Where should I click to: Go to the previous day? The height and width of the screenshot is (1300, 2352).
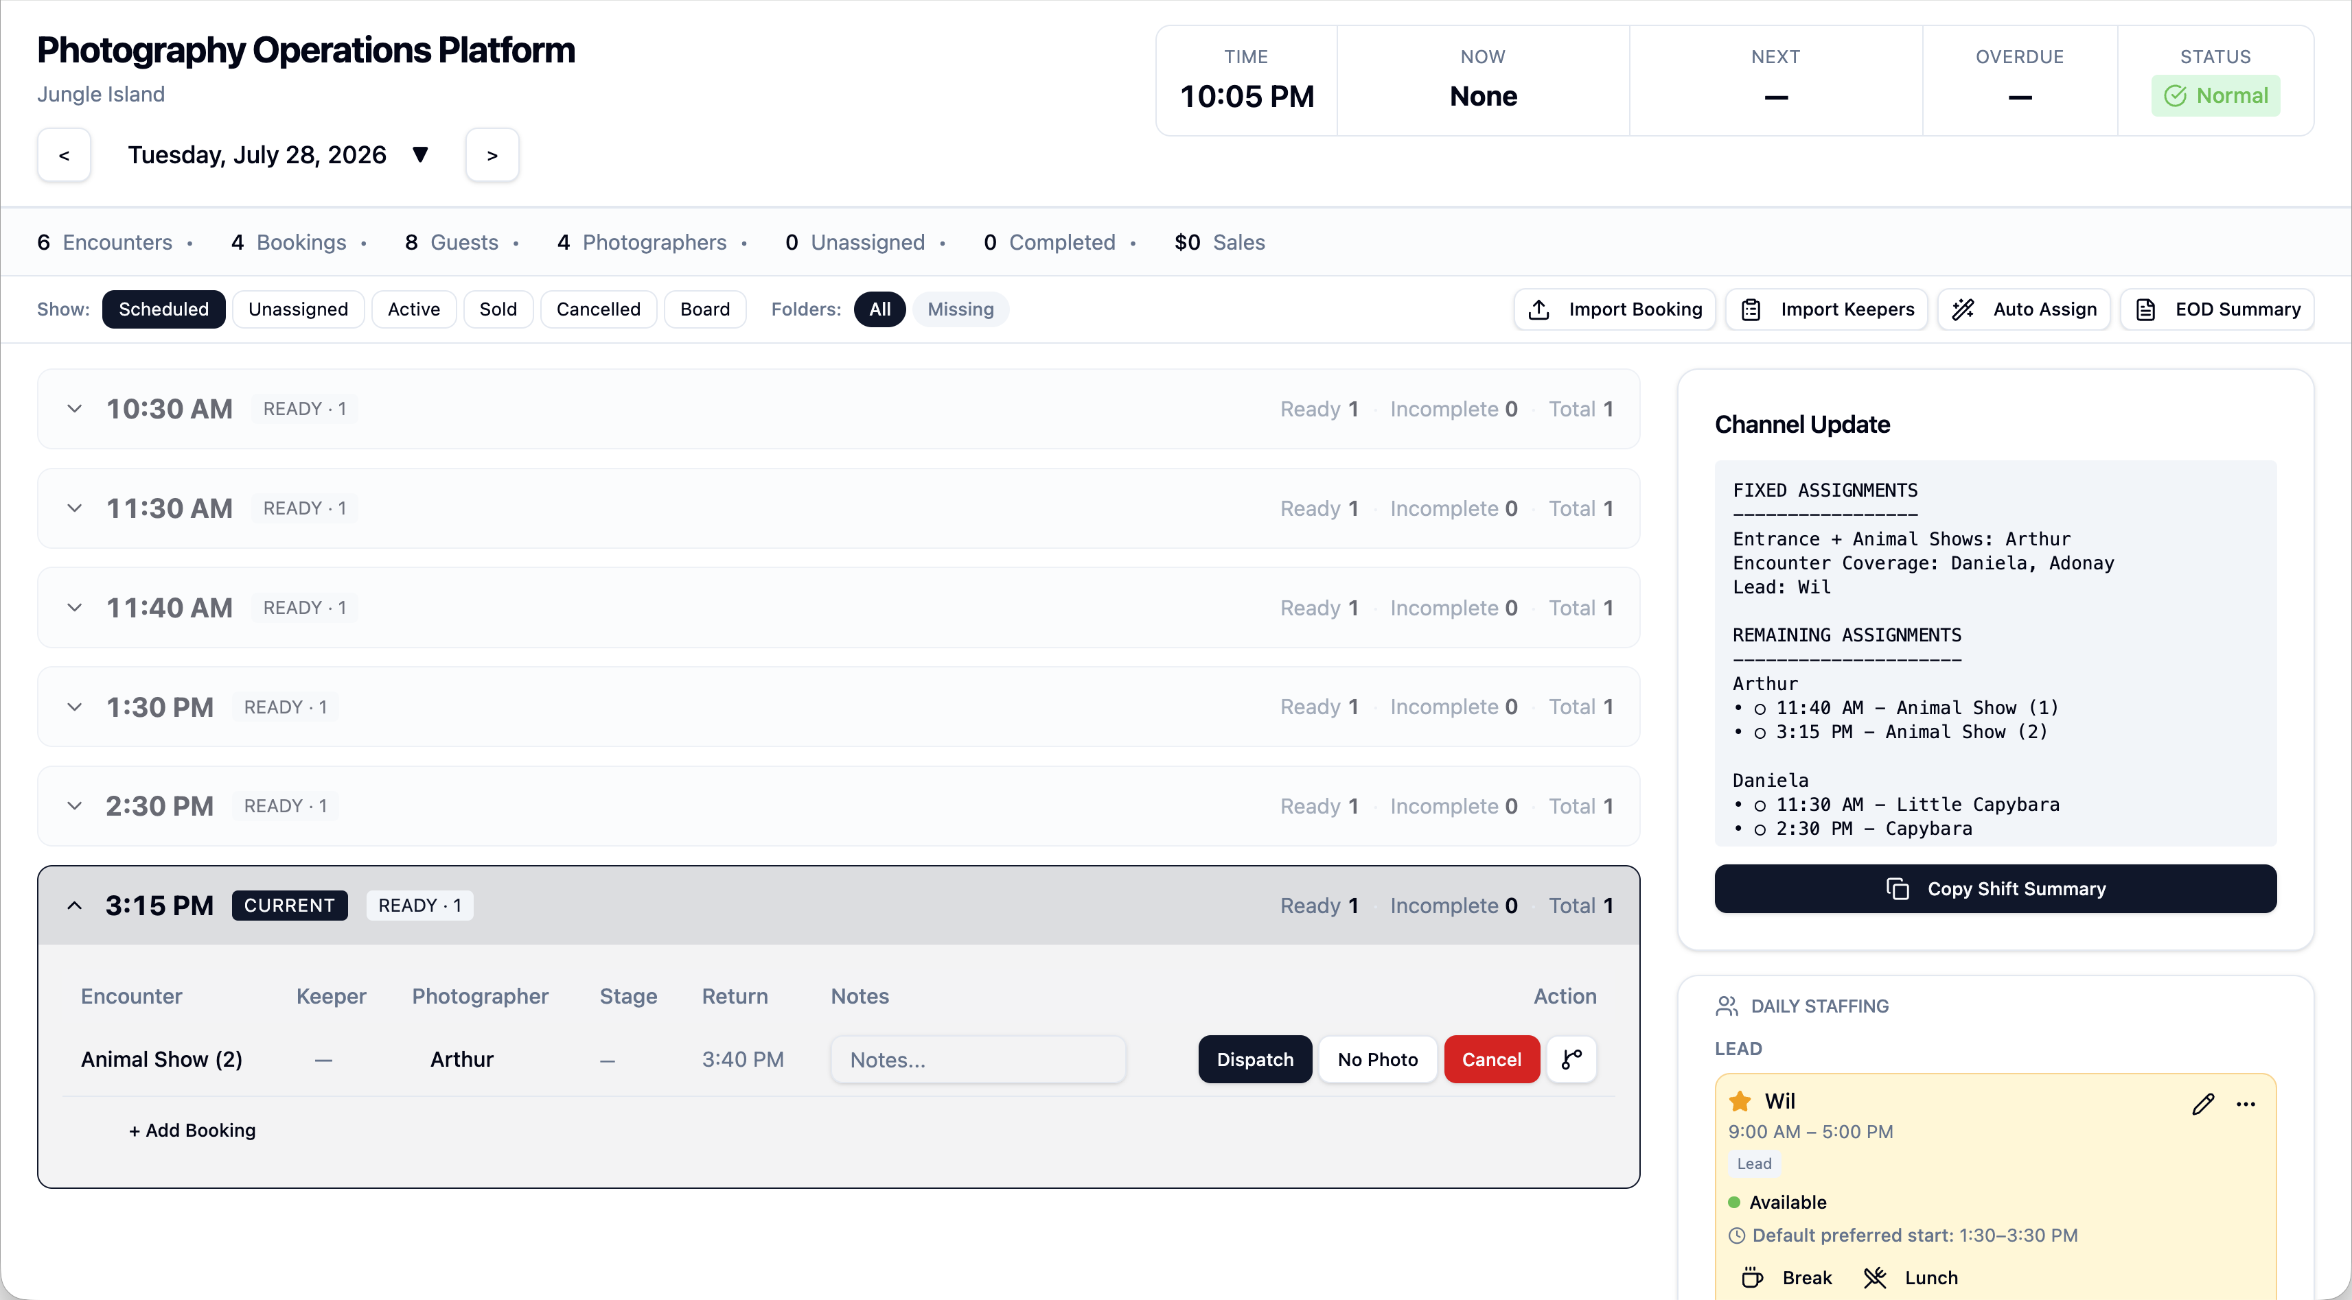coord(64,155)
